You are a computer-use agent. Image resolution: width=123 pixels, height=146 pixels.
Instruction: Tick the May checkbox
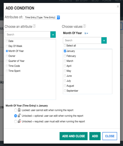click(65, 71)
